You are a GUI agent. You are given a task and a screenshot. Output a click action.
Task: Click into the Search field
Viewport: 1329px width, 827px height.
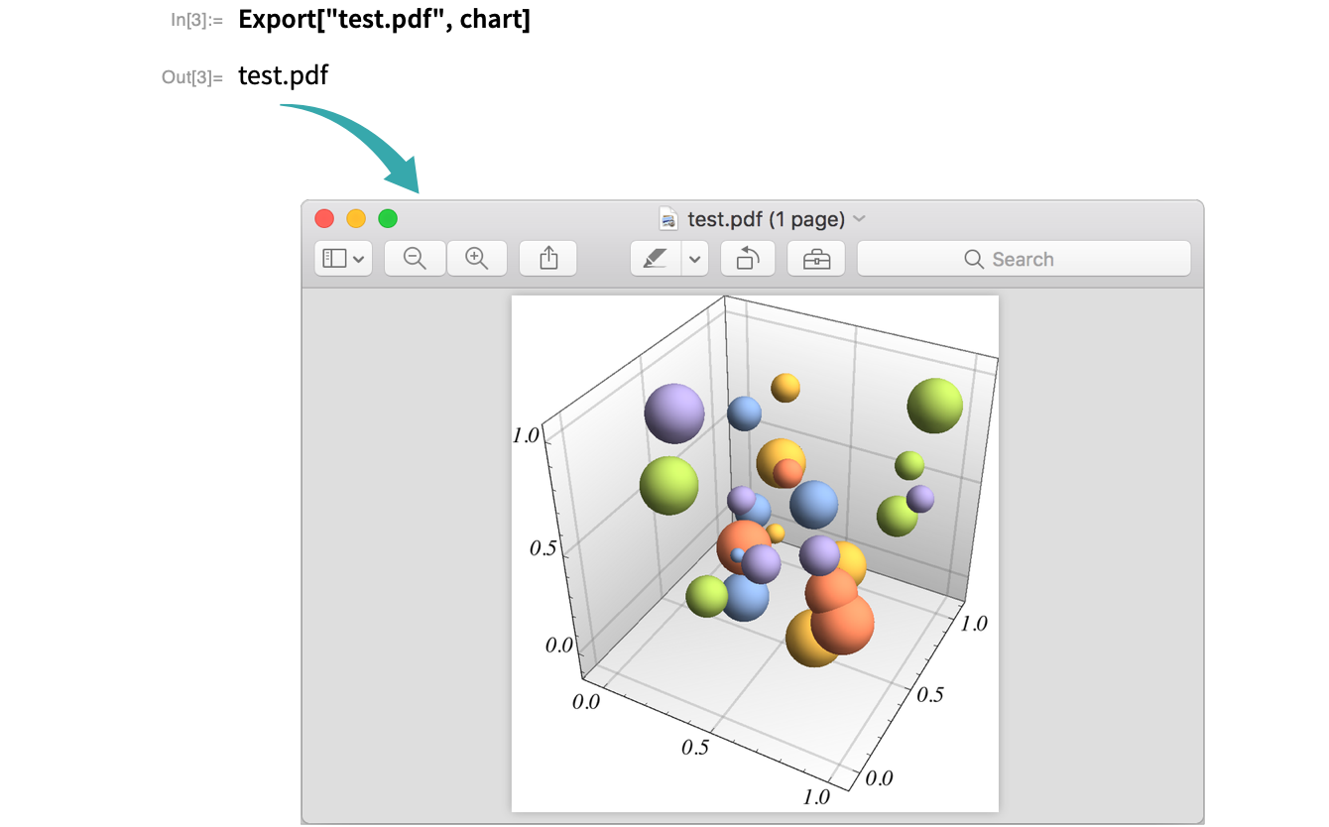click(1023, 259)
